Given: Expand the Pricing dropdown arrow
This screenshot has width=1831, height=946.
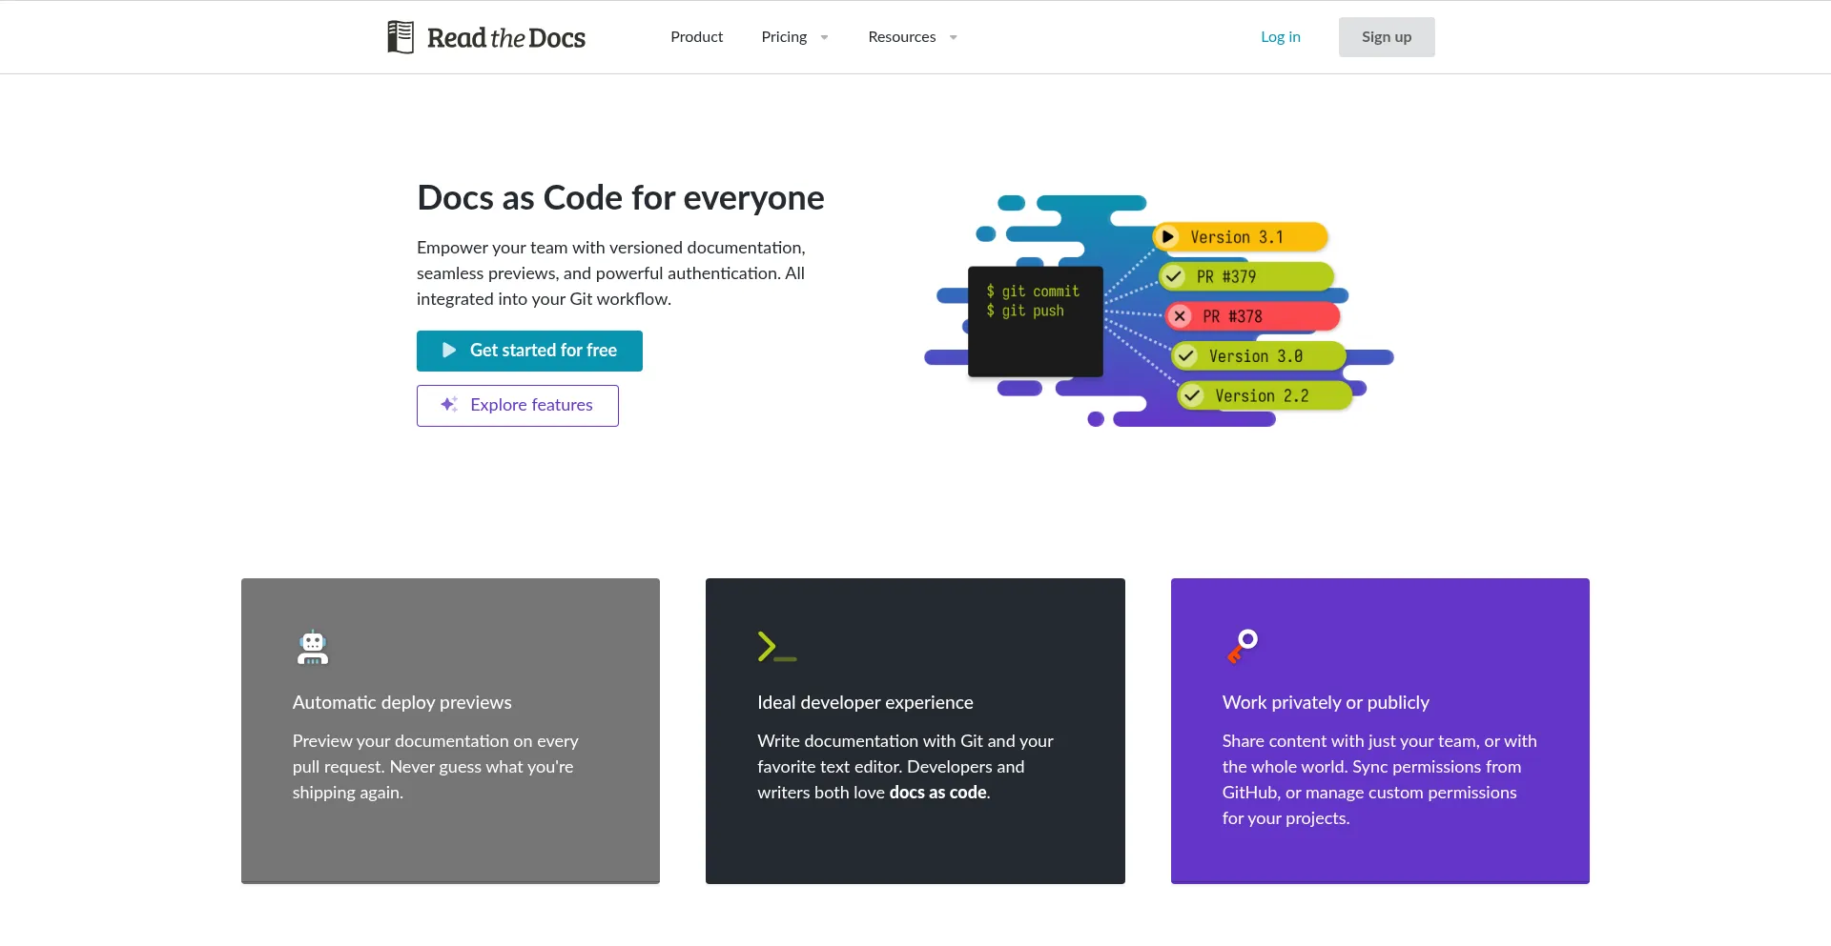Looking at the screenshot, I should 824,38.
